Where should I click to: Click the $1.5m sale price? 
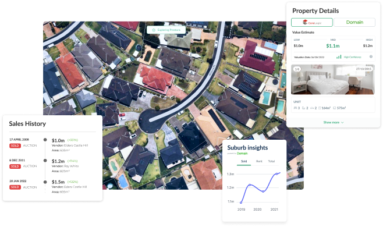[58, 182]
